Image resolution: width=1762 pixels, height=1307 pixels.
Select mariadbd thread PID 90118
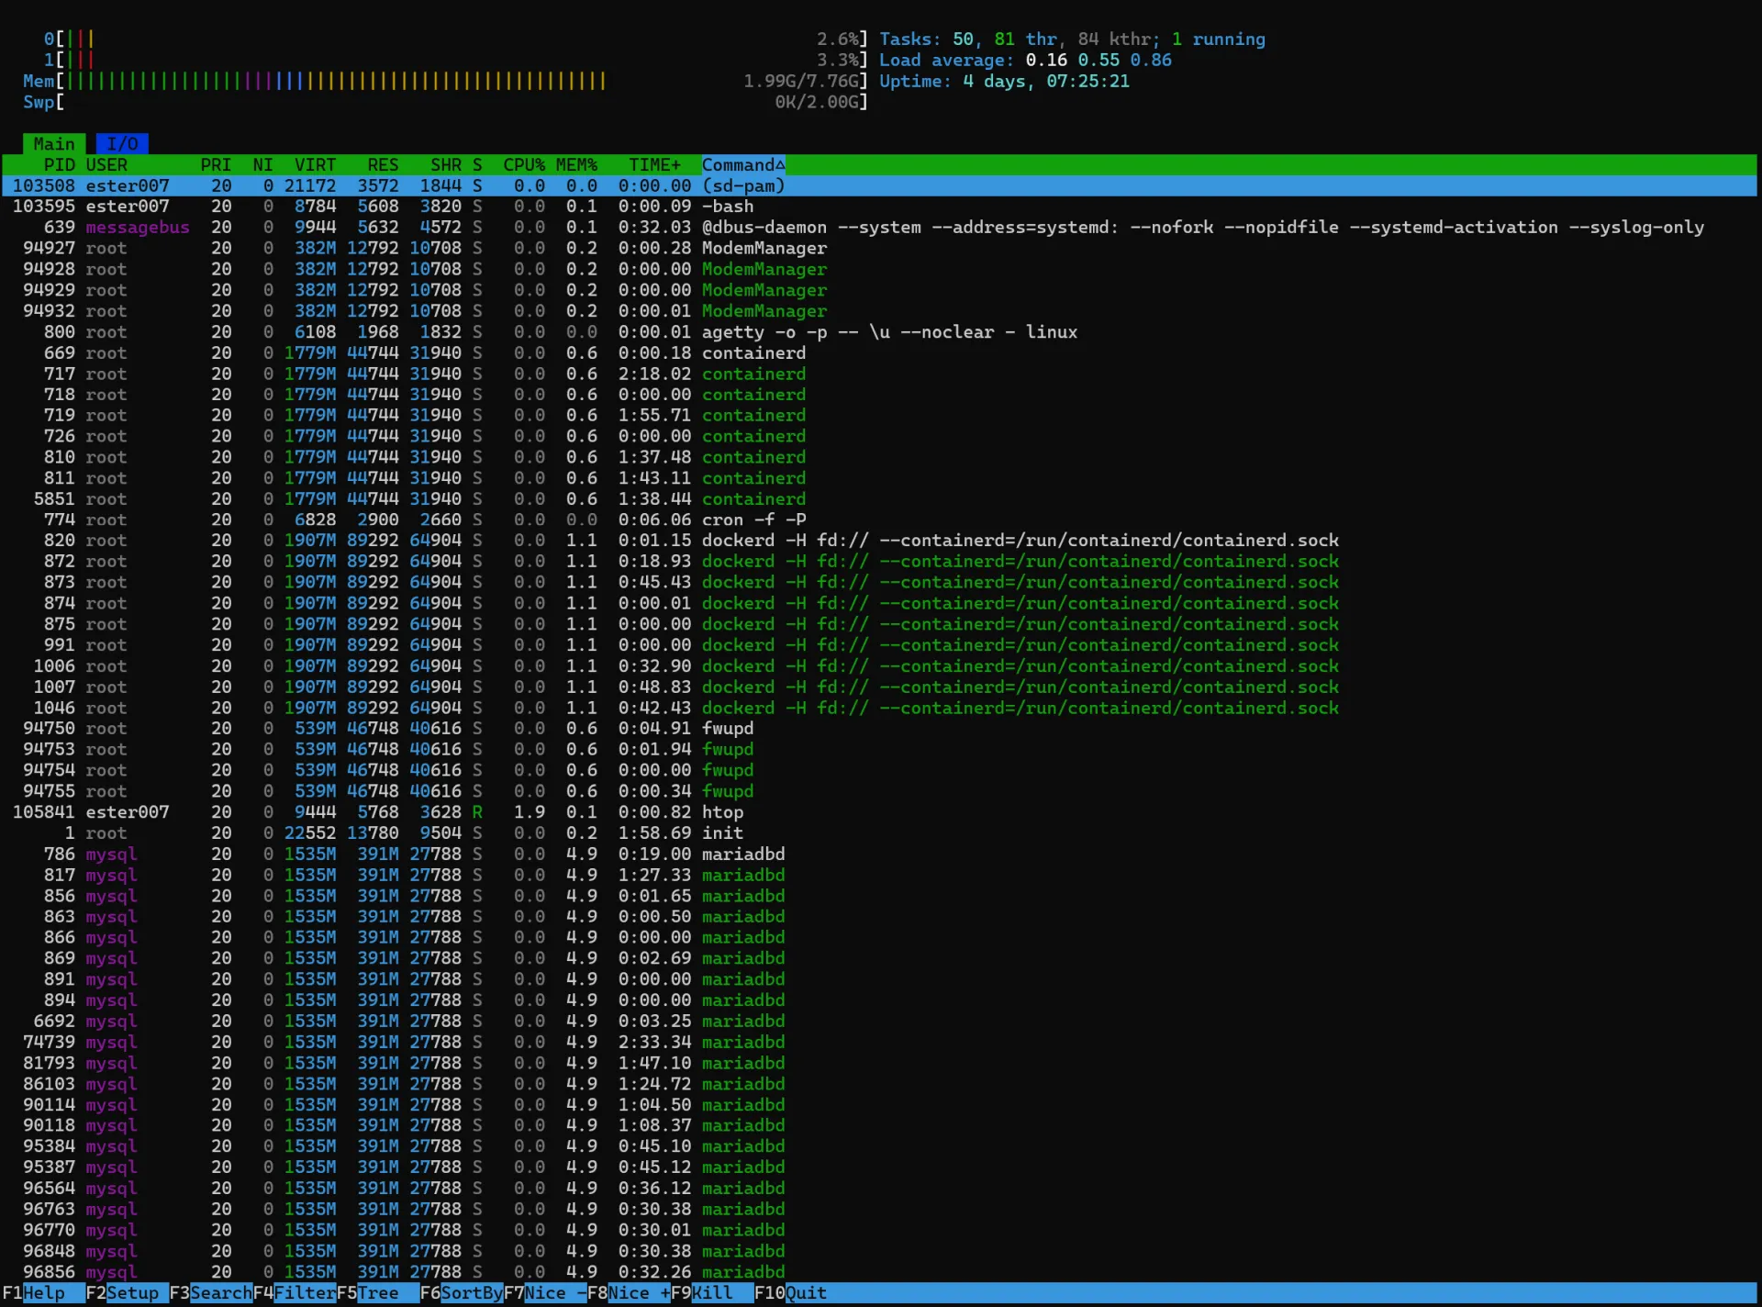point(879,1126)
